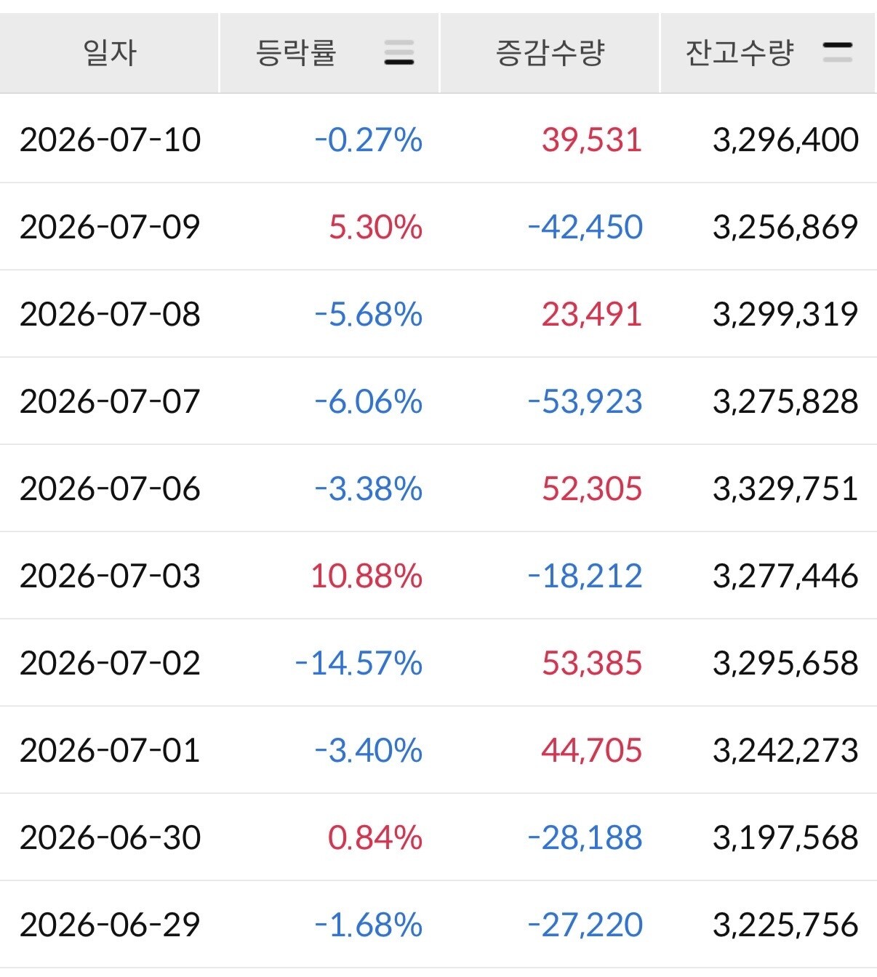Viewport: 877px width, 977px height.
Task: Select the 53,385 quantity change cell
Action: 592,663
